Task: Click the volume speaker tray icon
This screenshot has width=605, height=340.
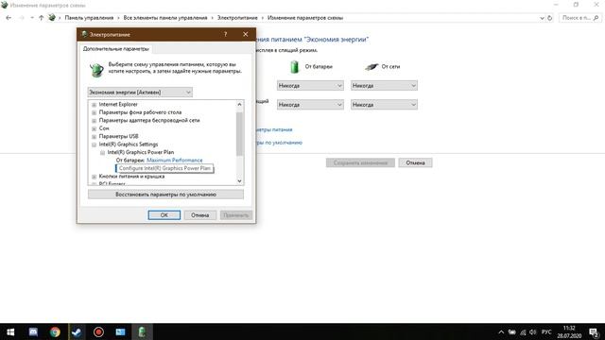Action: pyautogui.click(x=533, y=331)
